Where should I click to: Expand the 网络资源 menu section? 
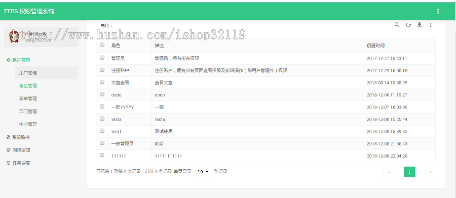(x=21, y=150)
